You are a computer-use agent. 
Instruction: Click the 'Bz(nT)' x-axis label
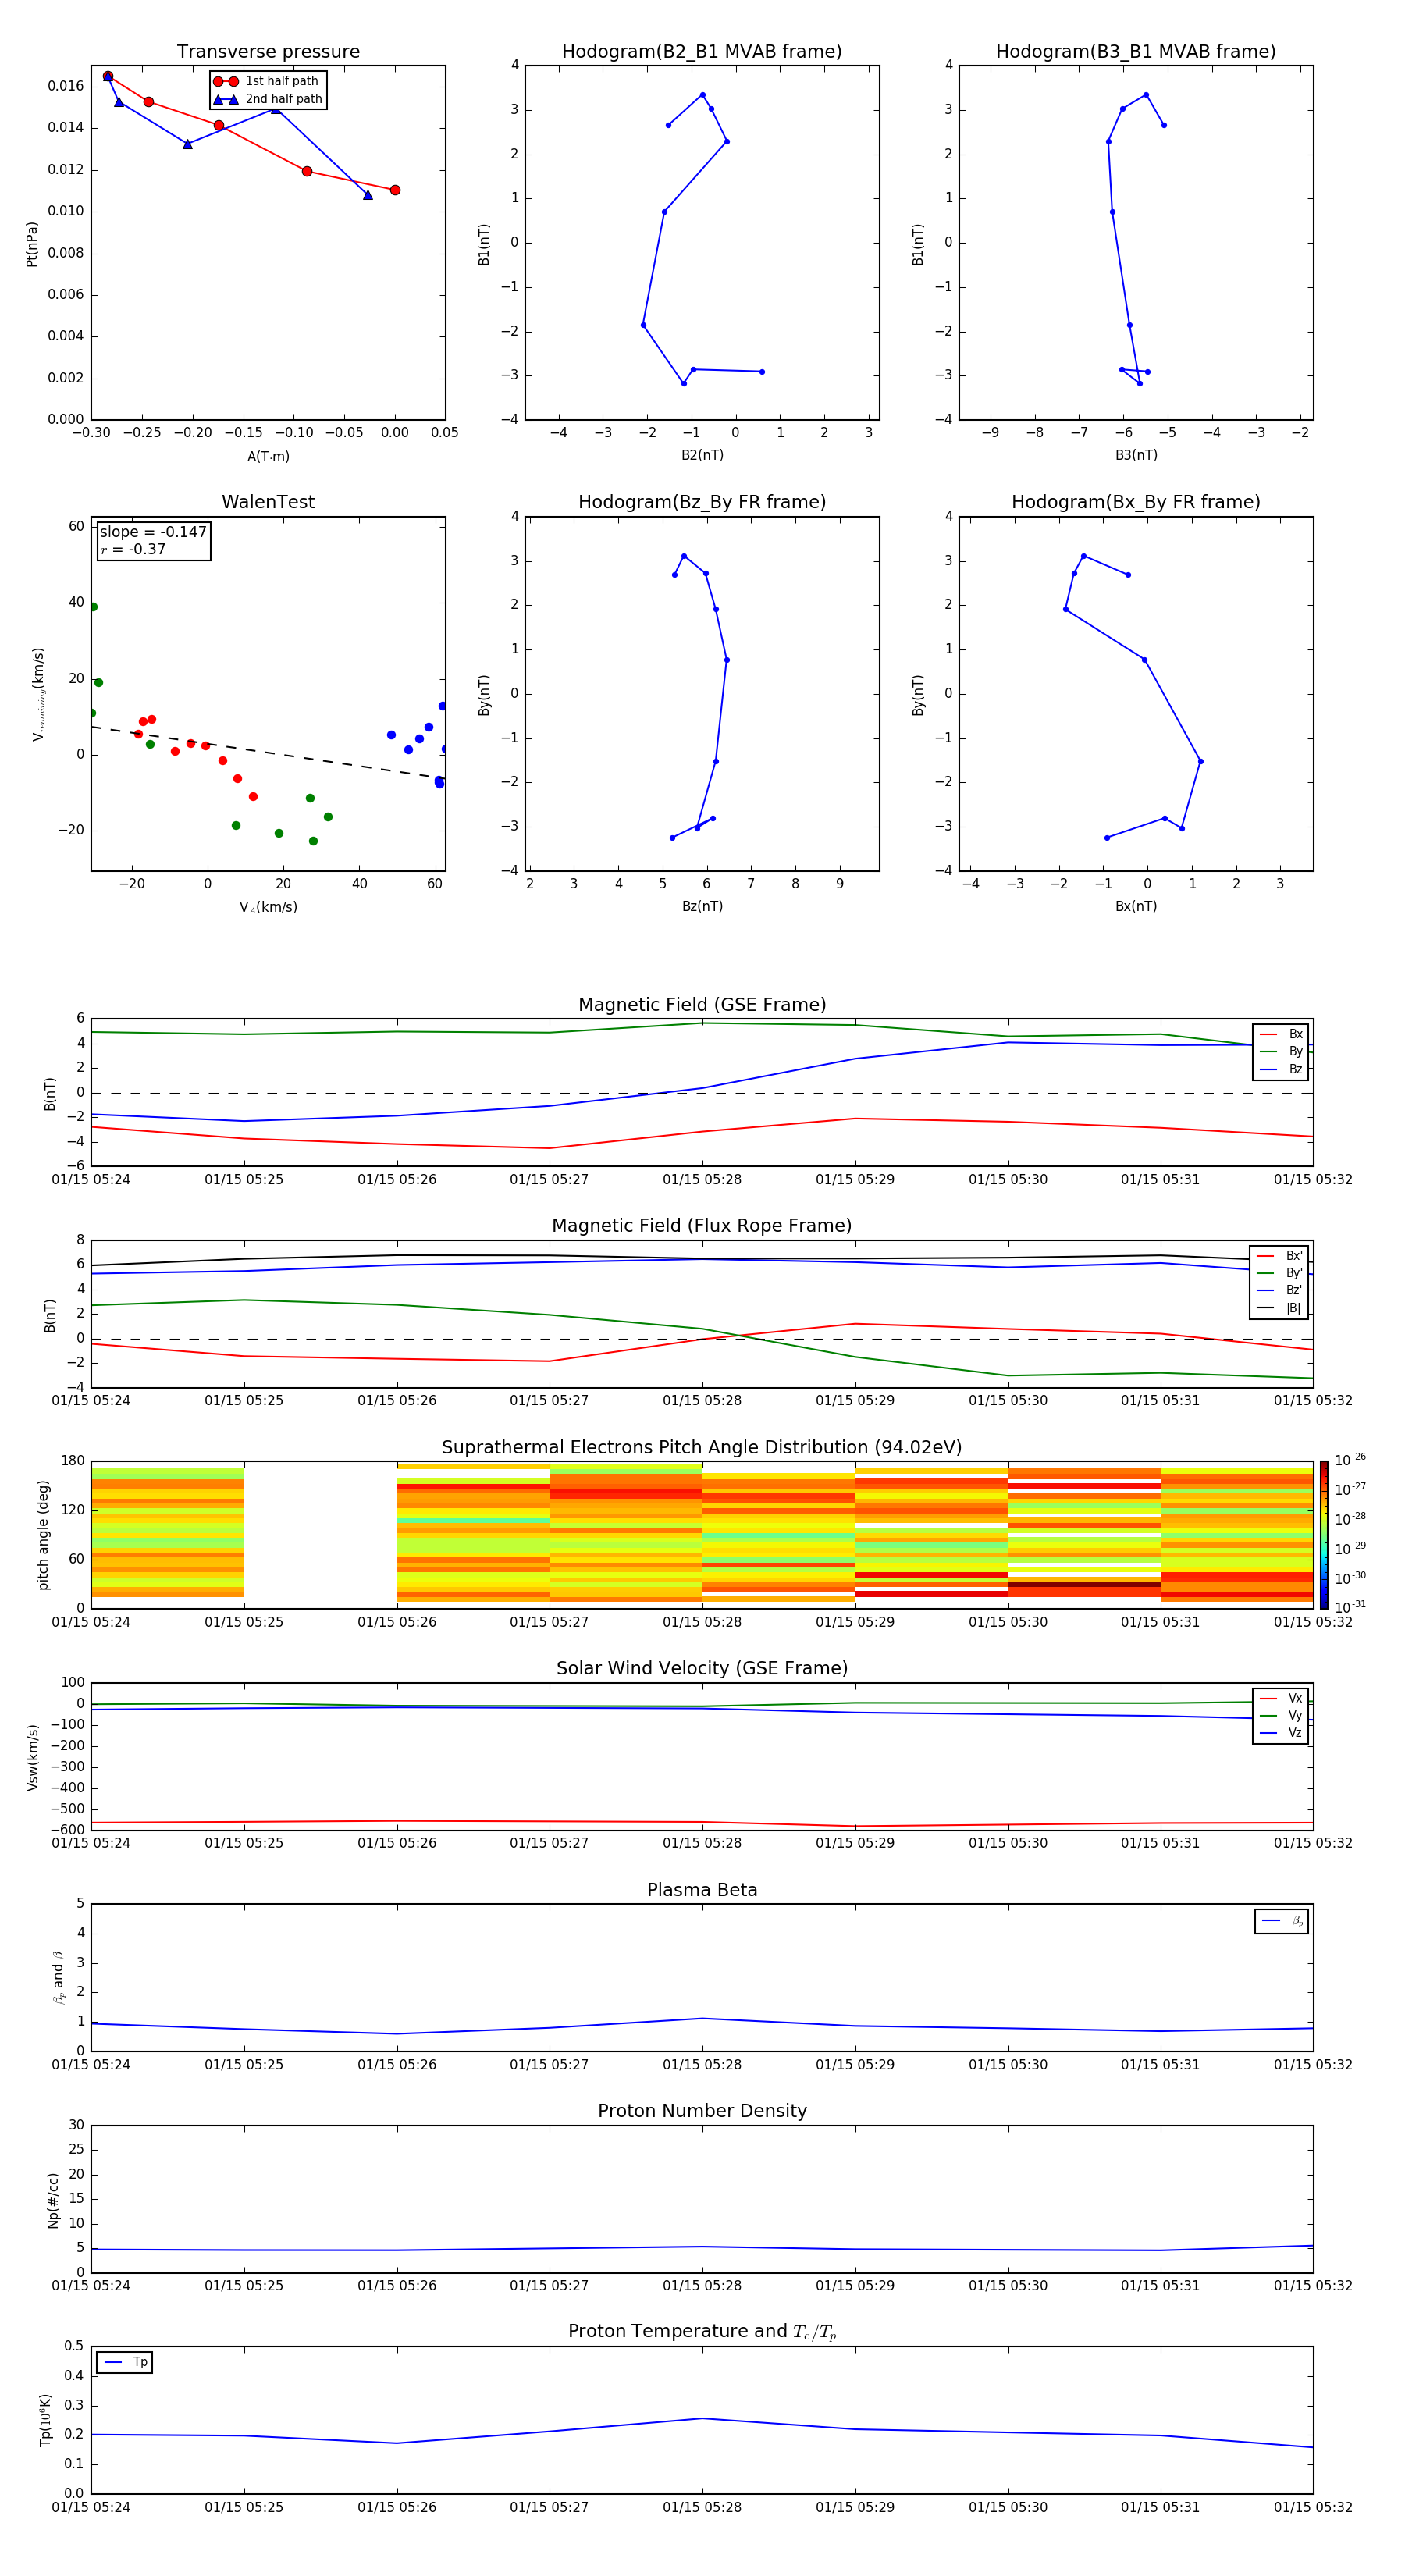pyautogui.click(x=702, y=906)
